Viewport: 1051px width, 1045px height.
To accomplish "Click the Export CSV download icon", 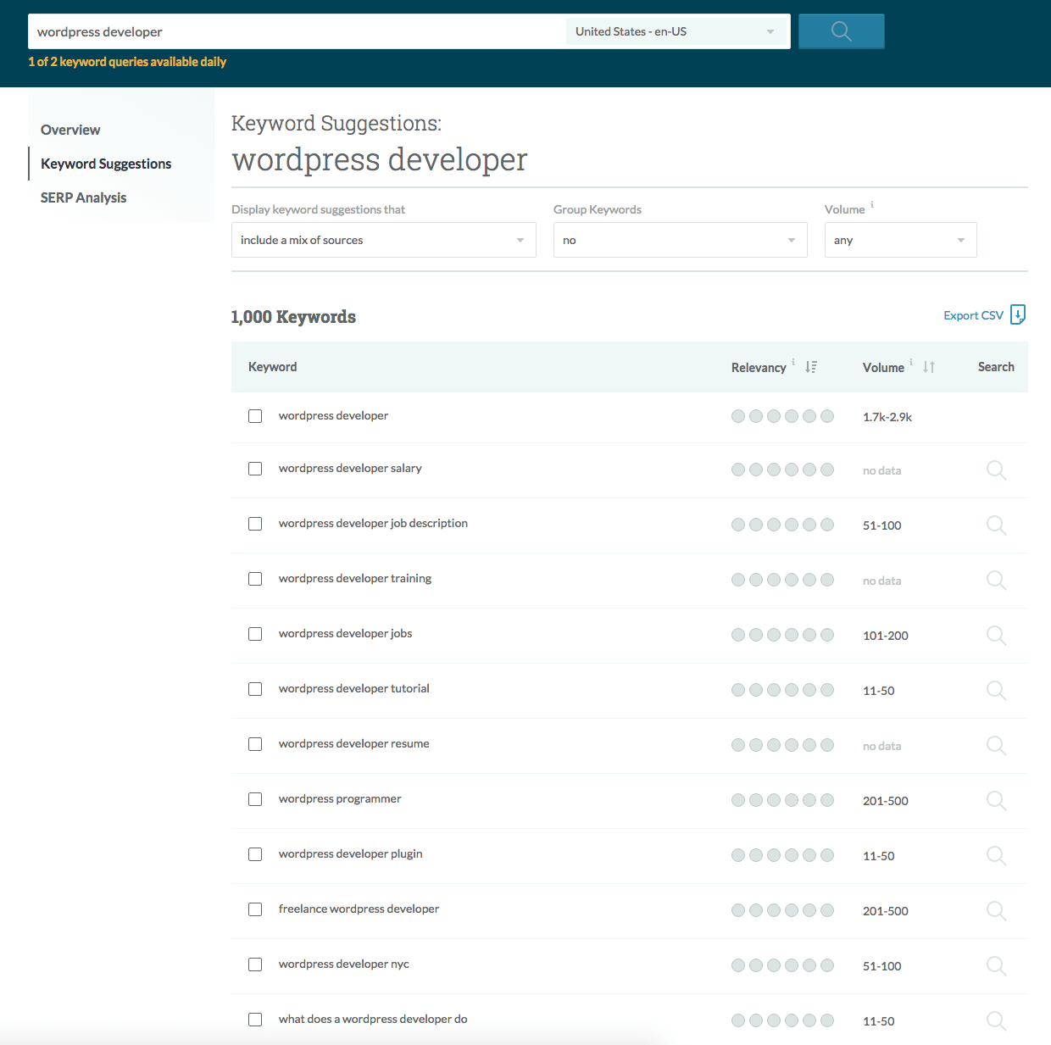I will [x=1018, y=314].
